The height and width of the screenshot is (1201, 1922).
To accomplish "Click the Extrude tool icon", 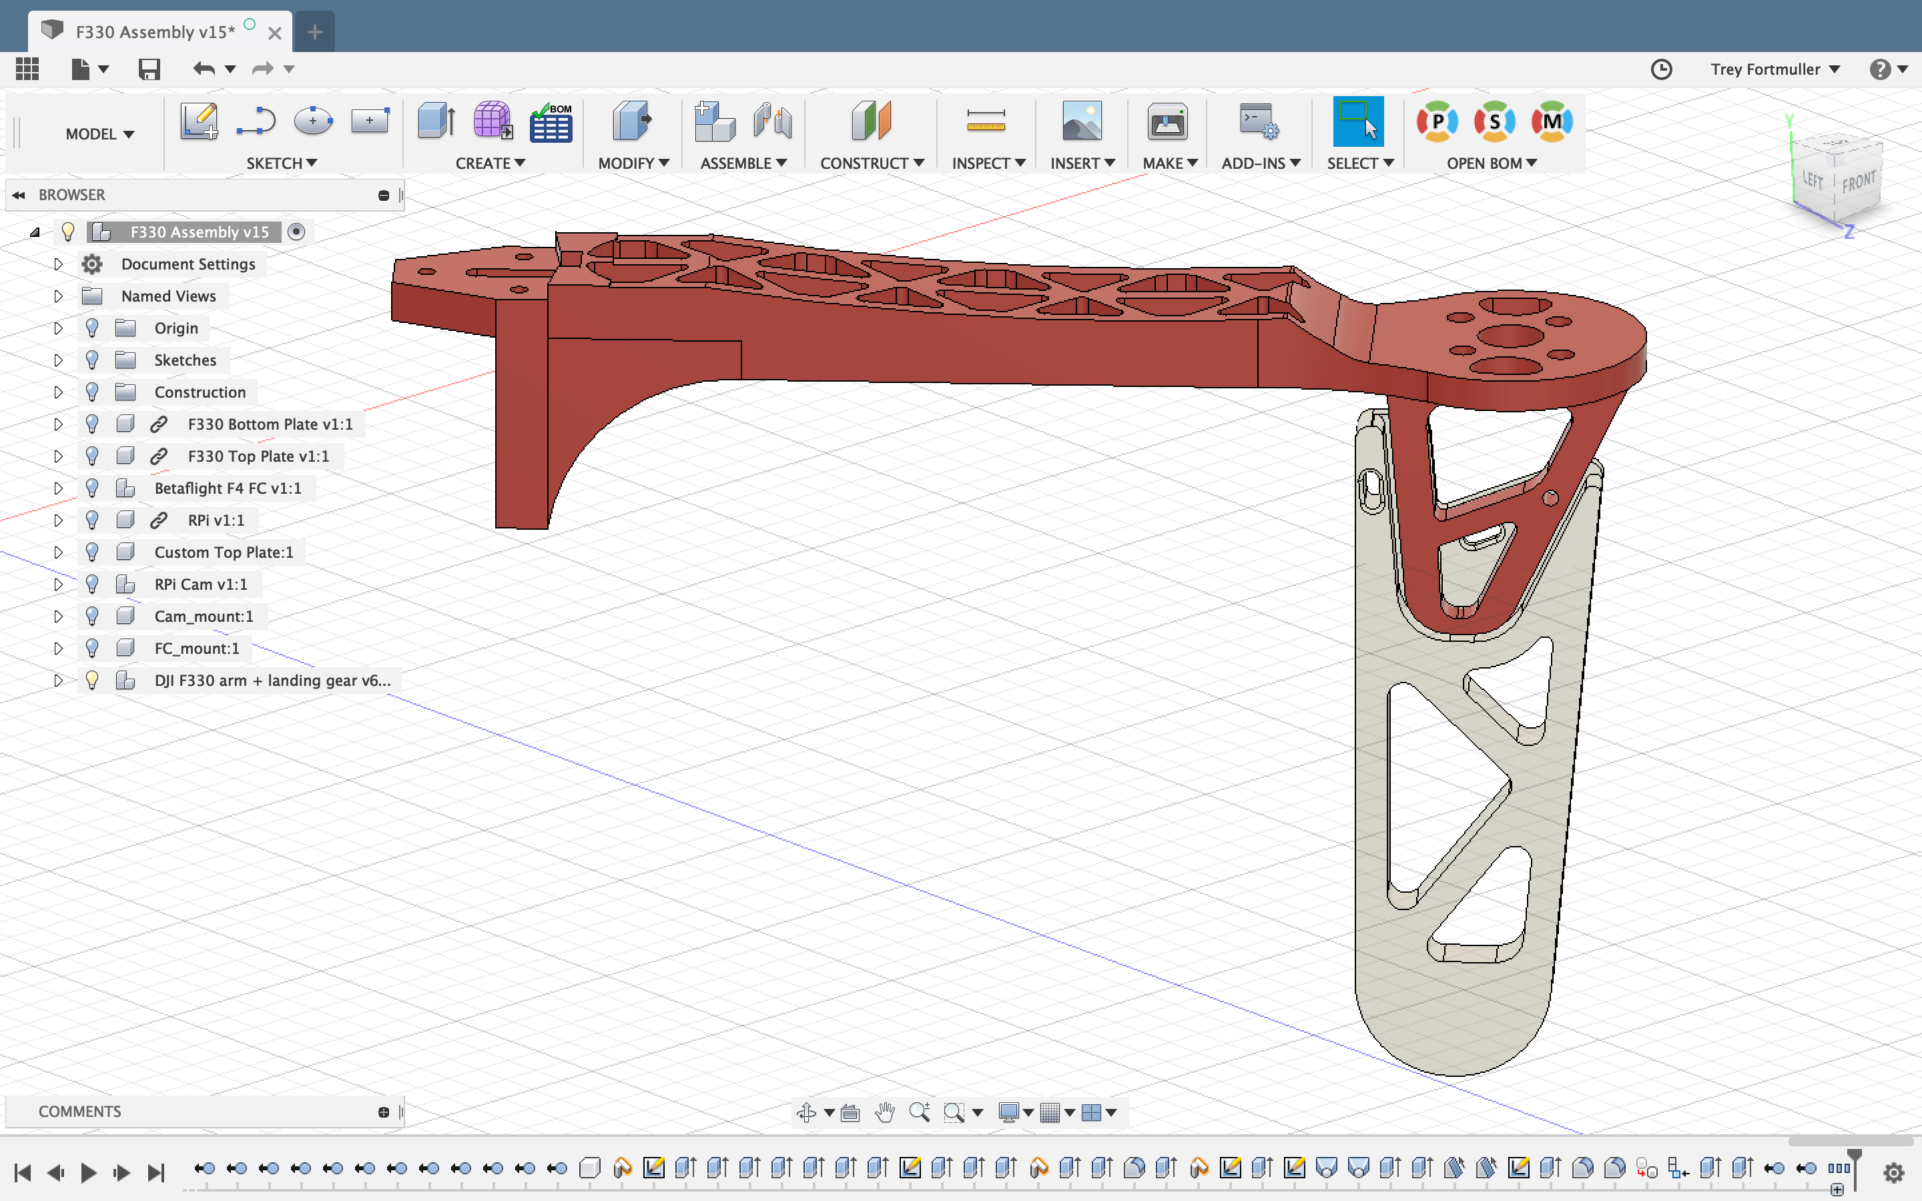I will [x=436, y=121].
